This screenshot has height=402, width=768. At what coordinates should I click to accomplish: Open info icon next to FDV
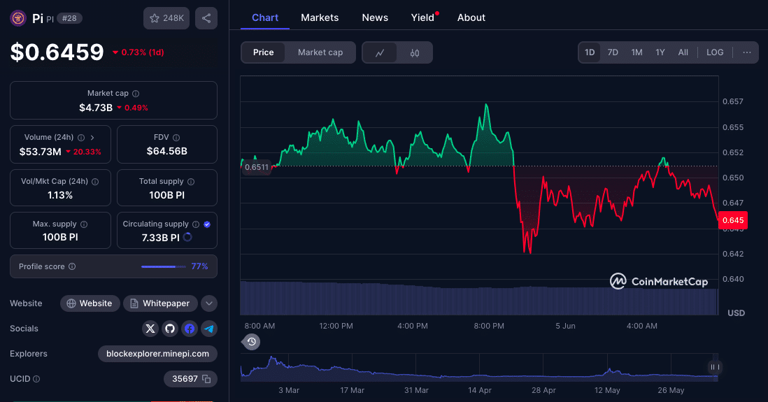tap(176, 138)
